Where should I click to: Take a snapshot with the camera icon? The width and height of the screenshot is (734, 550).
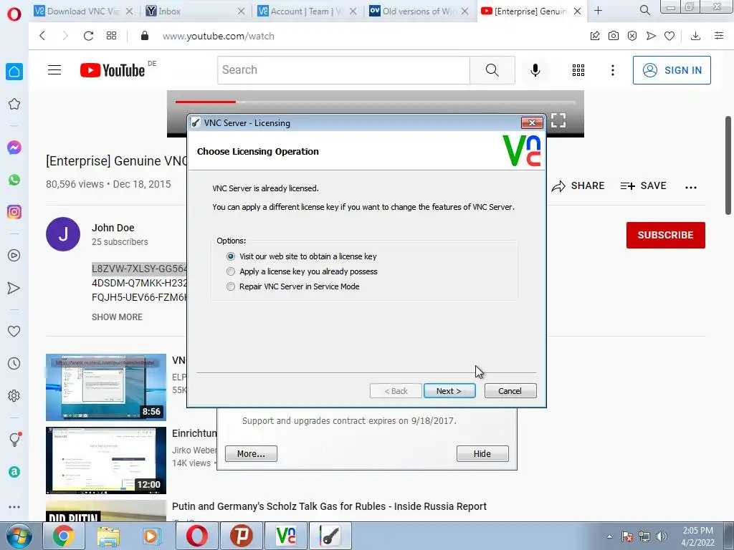[614, 36]
